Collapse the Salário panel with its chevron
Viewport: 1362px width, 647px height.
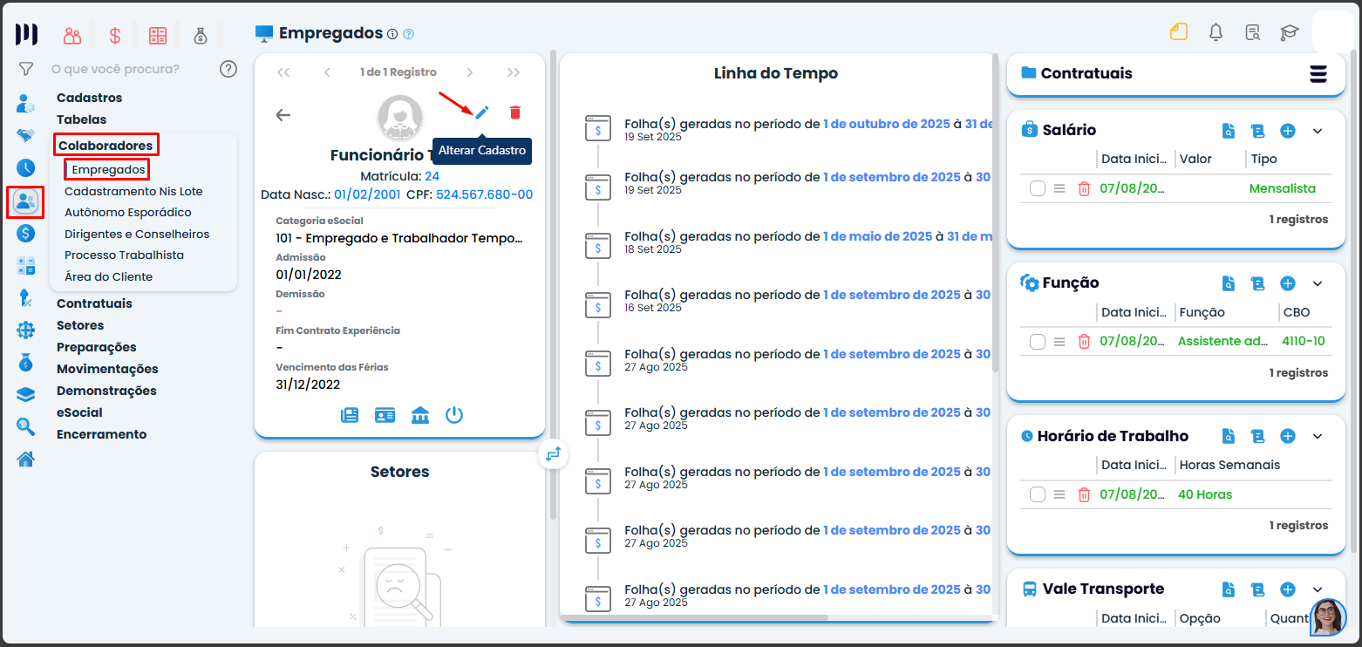[1318, 131]
